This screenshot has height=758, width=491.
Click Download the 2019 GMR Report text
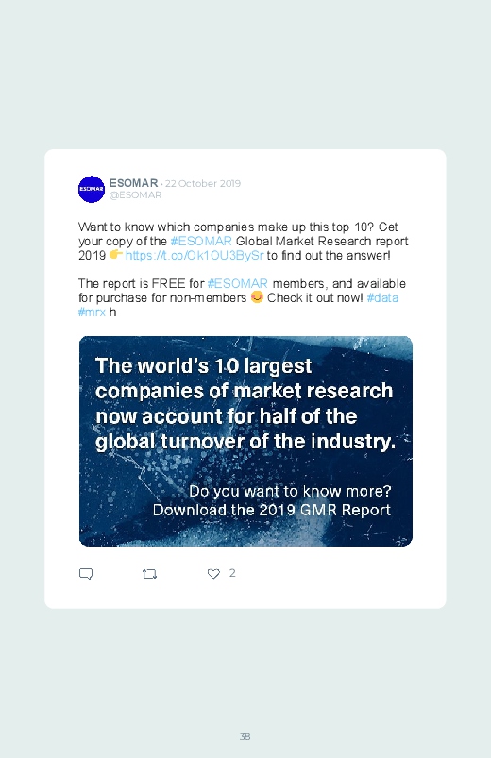[x=272, y=510]
